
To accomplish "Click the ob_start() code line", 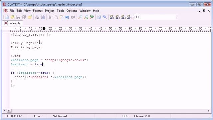I will pos(30,35).
